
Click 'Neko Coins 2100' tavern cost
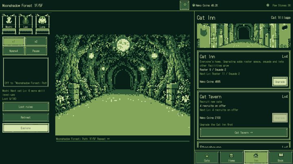[x=210, y=118]
